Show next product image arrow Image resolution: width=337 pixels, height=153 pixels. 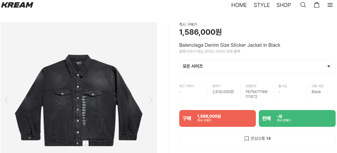[151, 100]
